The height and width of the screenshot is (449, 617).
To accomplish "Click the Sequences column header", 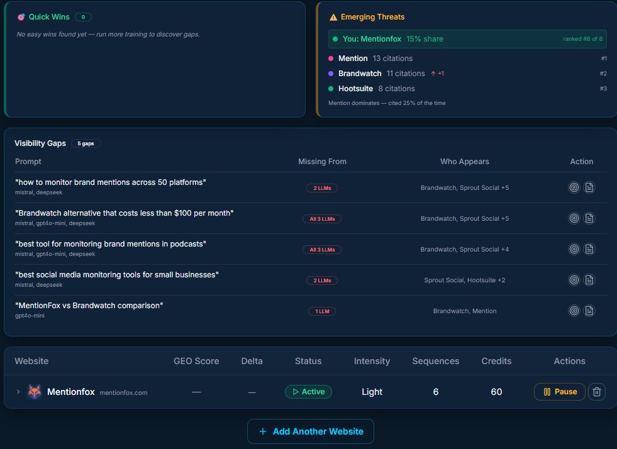I will 436,361.
